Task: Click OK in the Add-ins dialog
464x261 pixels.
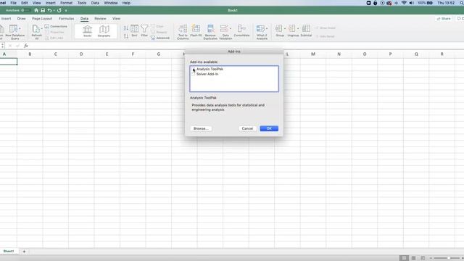Action: click(x=269, y=128)
